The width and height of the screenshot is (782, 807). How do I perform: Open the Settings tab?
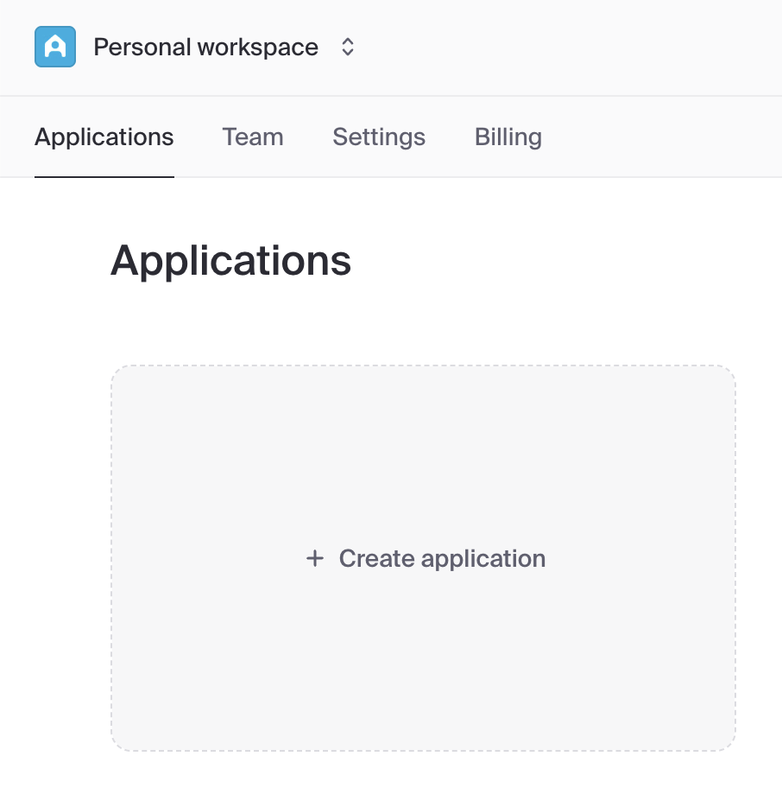379,137
